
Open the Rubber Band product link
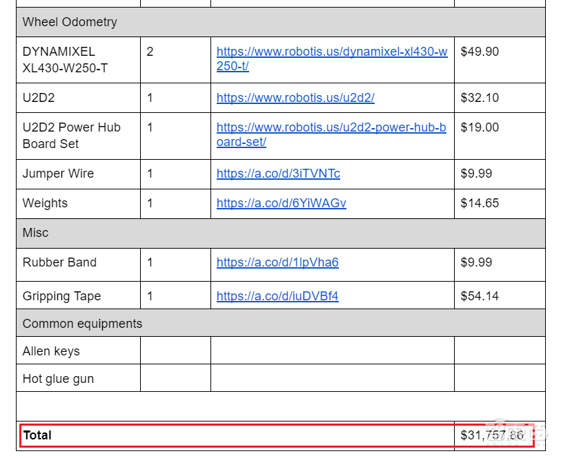tap(277, 262)
